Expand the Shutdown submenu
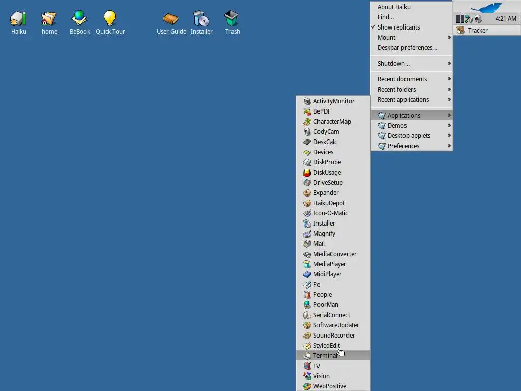Screen dimensions: 521x391 [x=412, y=64]
